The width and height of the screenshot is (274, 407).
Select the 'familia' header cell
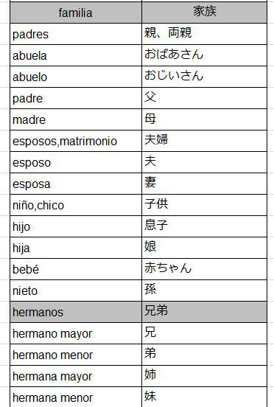76,13
